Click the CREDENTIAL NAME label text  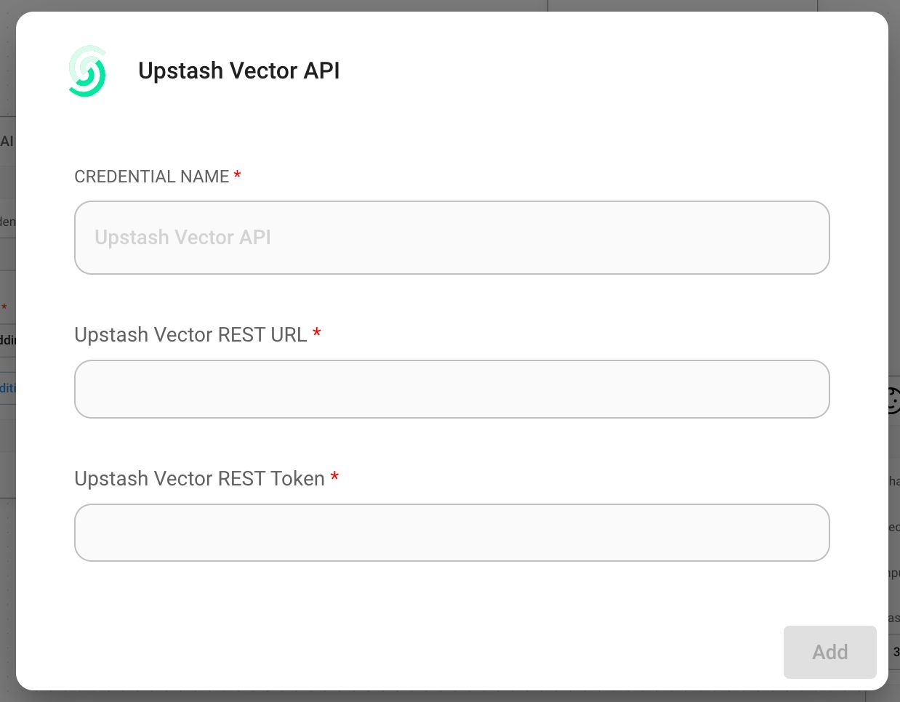(151, 177)
